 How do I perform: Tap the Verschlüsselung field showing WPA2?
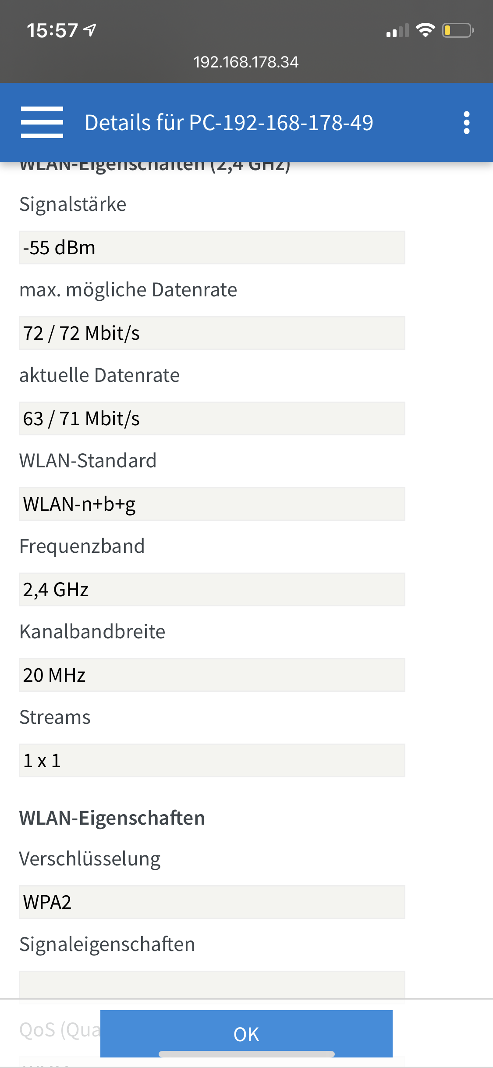212,902
